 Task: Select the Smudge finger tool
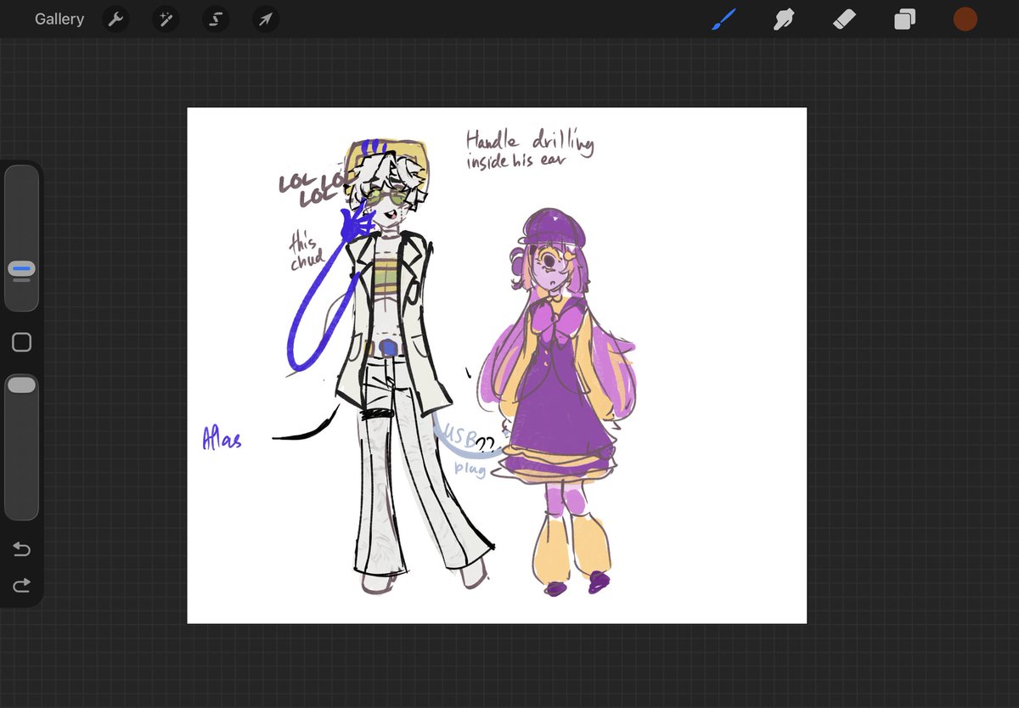point(784,20)
